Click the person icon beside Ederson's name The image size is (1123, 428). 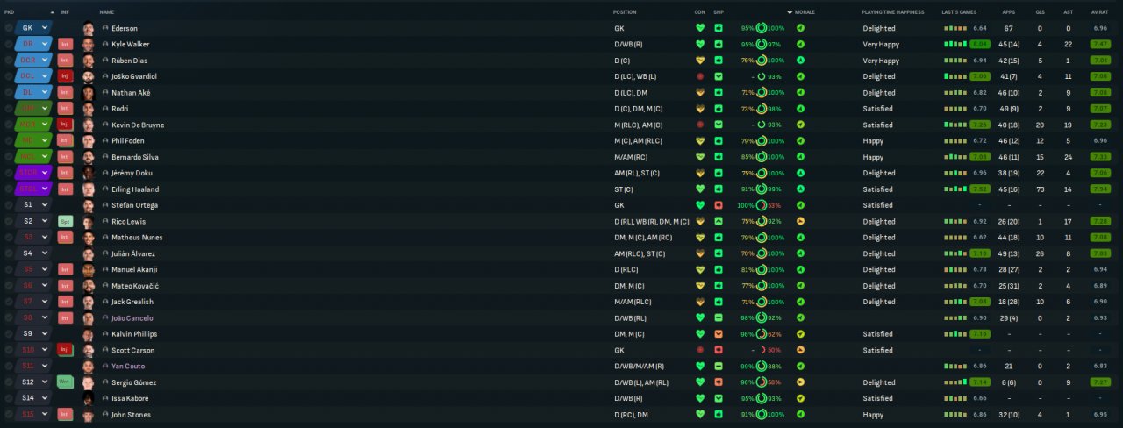coord(105,28)
